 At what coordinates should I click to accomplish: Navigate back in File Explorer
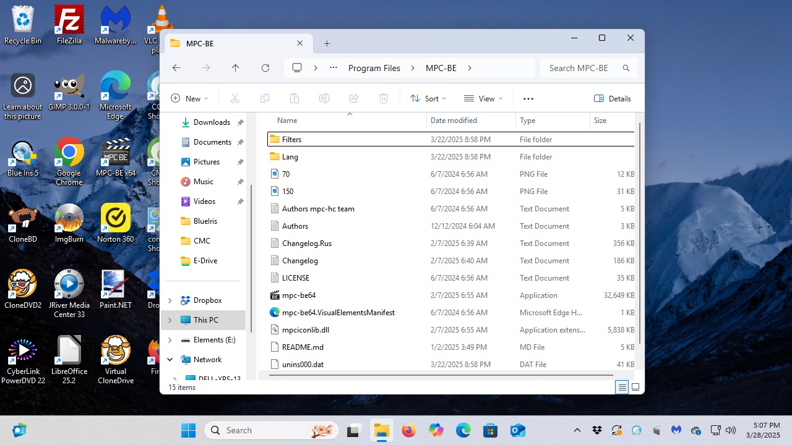coord(176,68)
